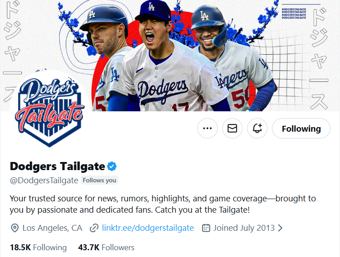Screen dimensions: 340x257
Task: Click the @DodgersTailgate handle
Action: pos(44,180)
